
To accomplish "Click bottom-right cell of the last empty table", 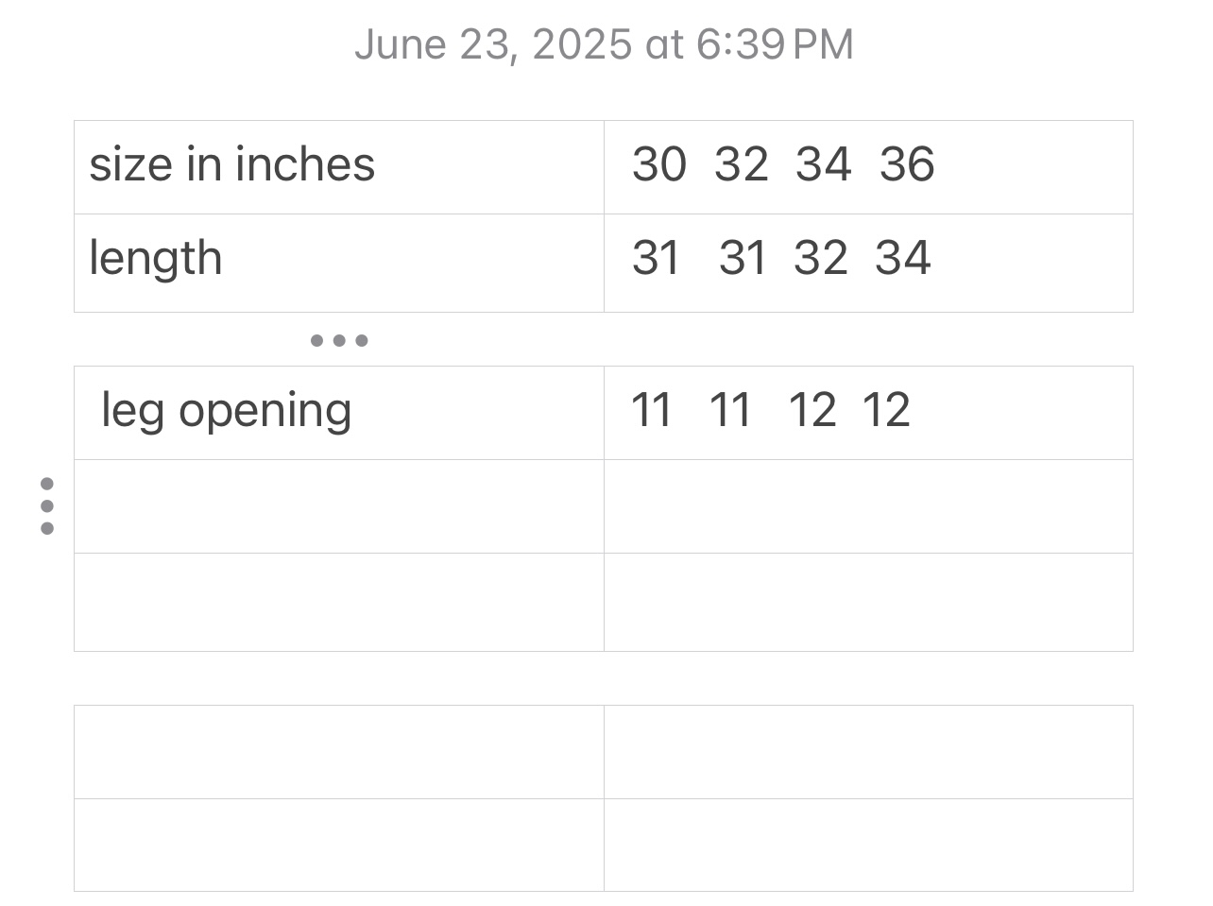I will point(868,845).
